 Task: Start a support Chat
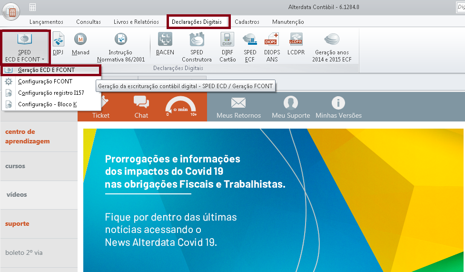pyautogui.click(x=141, y=107)
